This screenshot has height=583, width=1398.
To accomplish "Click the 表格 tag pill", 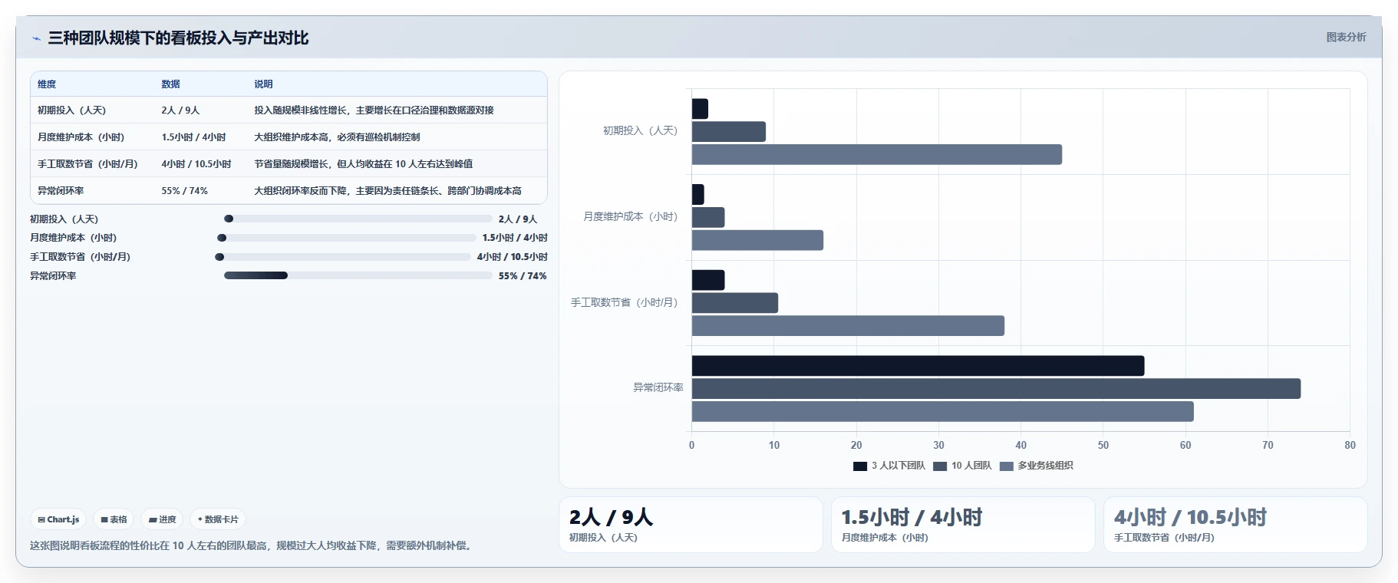I will (x=114, y=519).
